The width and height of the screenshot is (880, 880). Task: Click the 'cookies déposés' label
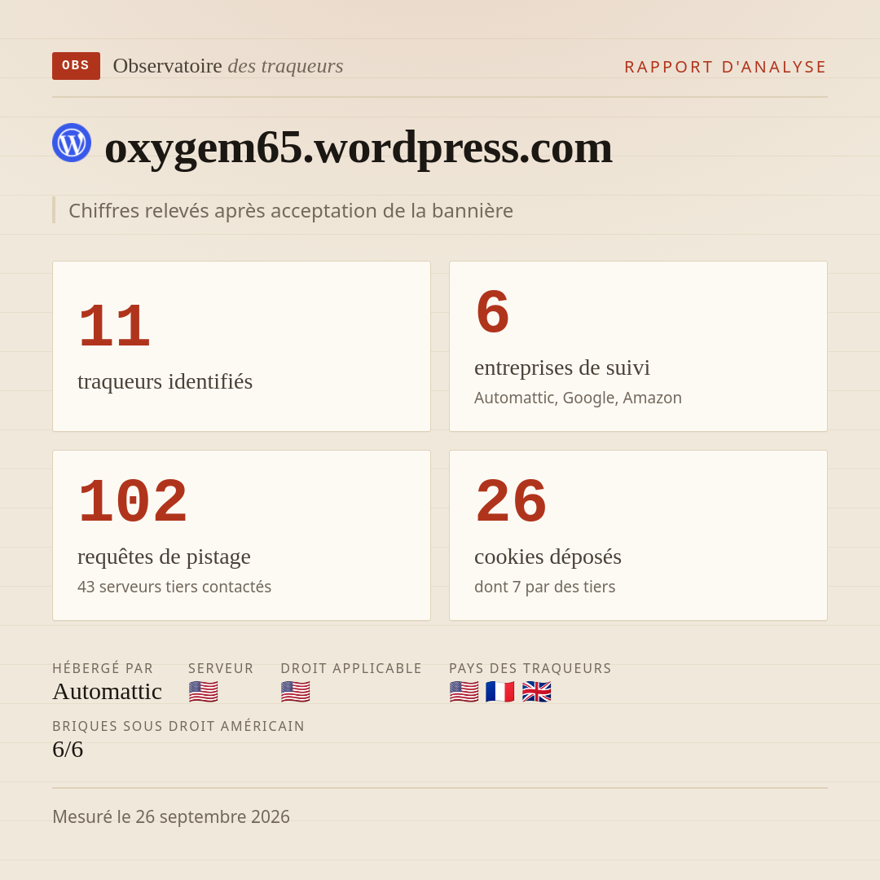coord(548,557)
